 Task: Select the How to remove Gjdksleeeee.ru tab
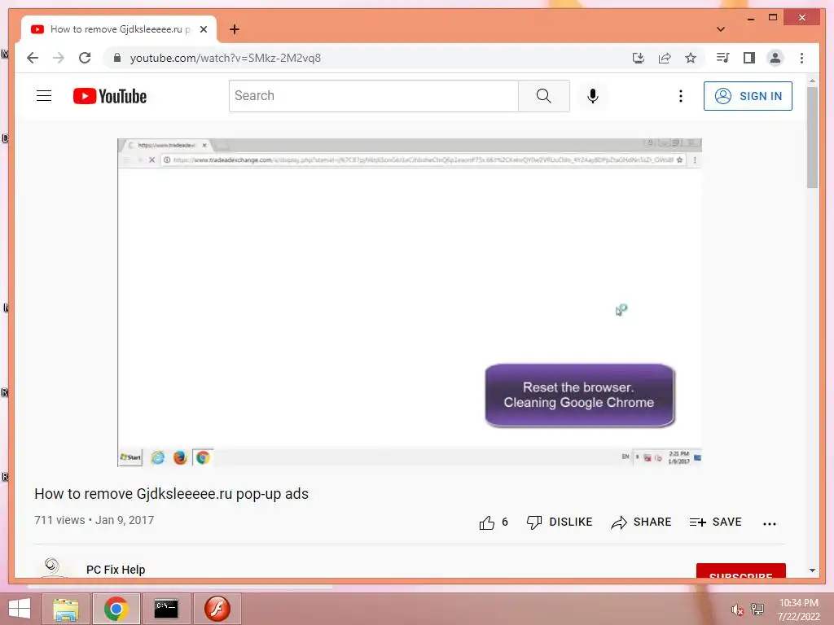pos(119,29)
